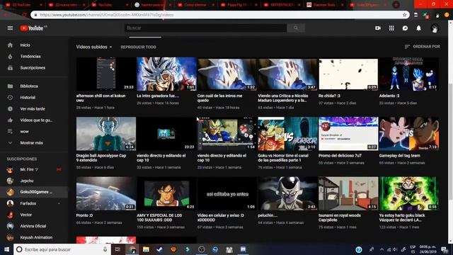Image resolution: width=453 pixels, height=255 pixels.
Task: Open video 'afternoon chill con el kokun uwu'
Action: coord(105,74)
